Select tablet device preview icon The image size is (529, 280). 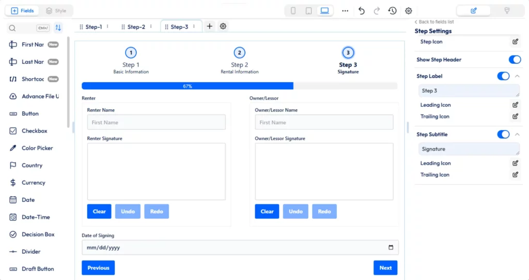click(309, 11)
